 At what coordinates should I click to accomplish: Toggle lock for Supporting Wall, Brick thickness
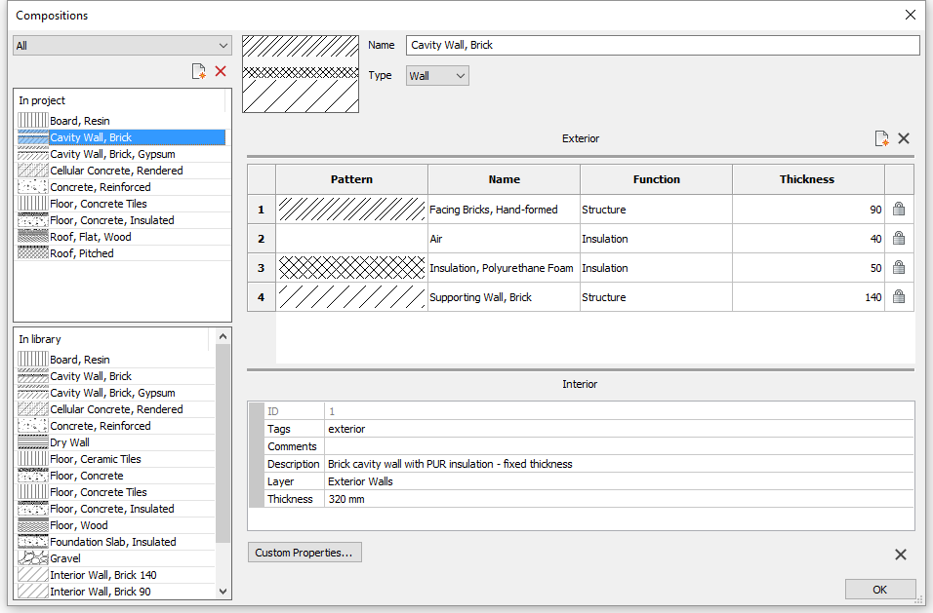(x=899, y=297)
